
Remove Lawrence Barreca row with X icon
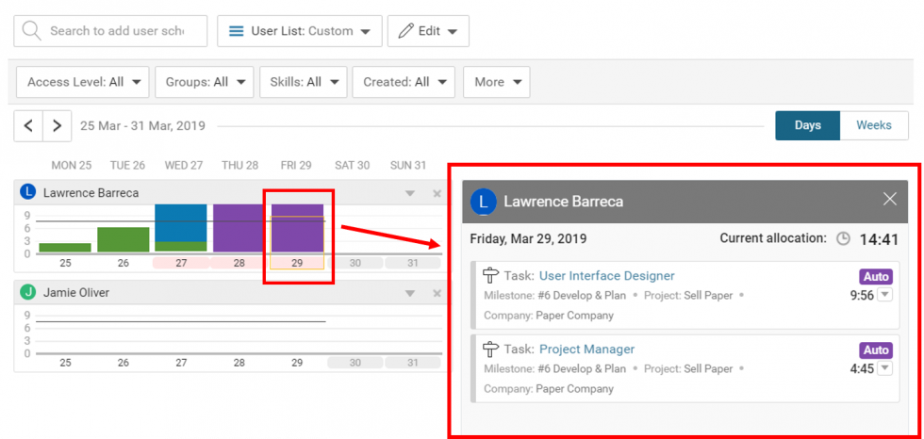click(x=437, y=193)
